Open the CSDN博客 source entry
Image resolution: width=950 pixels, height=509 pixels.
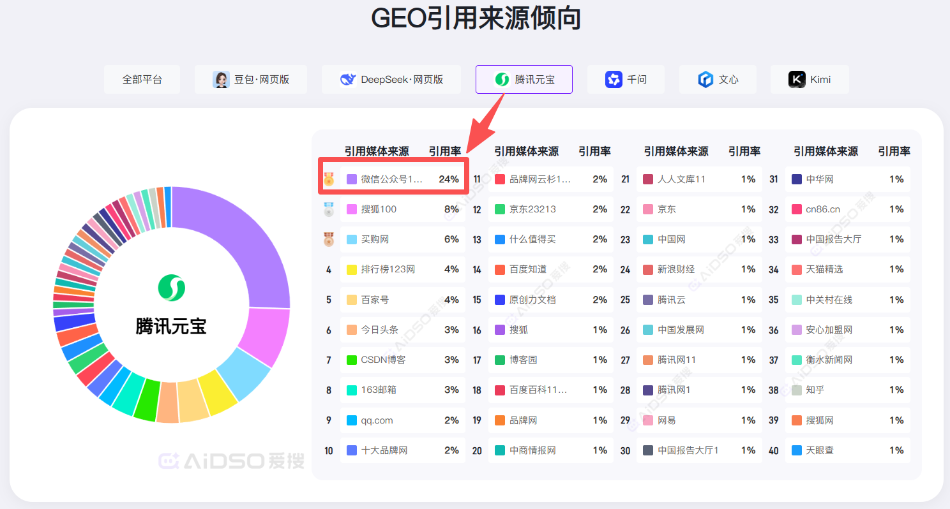coord(402,360)
